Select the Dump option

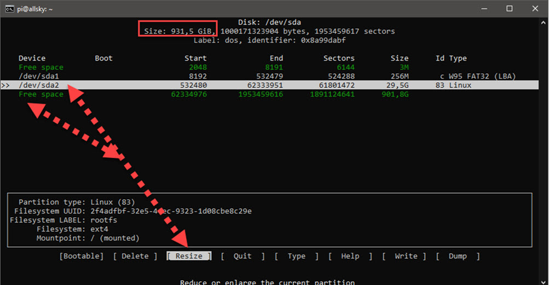458,256
